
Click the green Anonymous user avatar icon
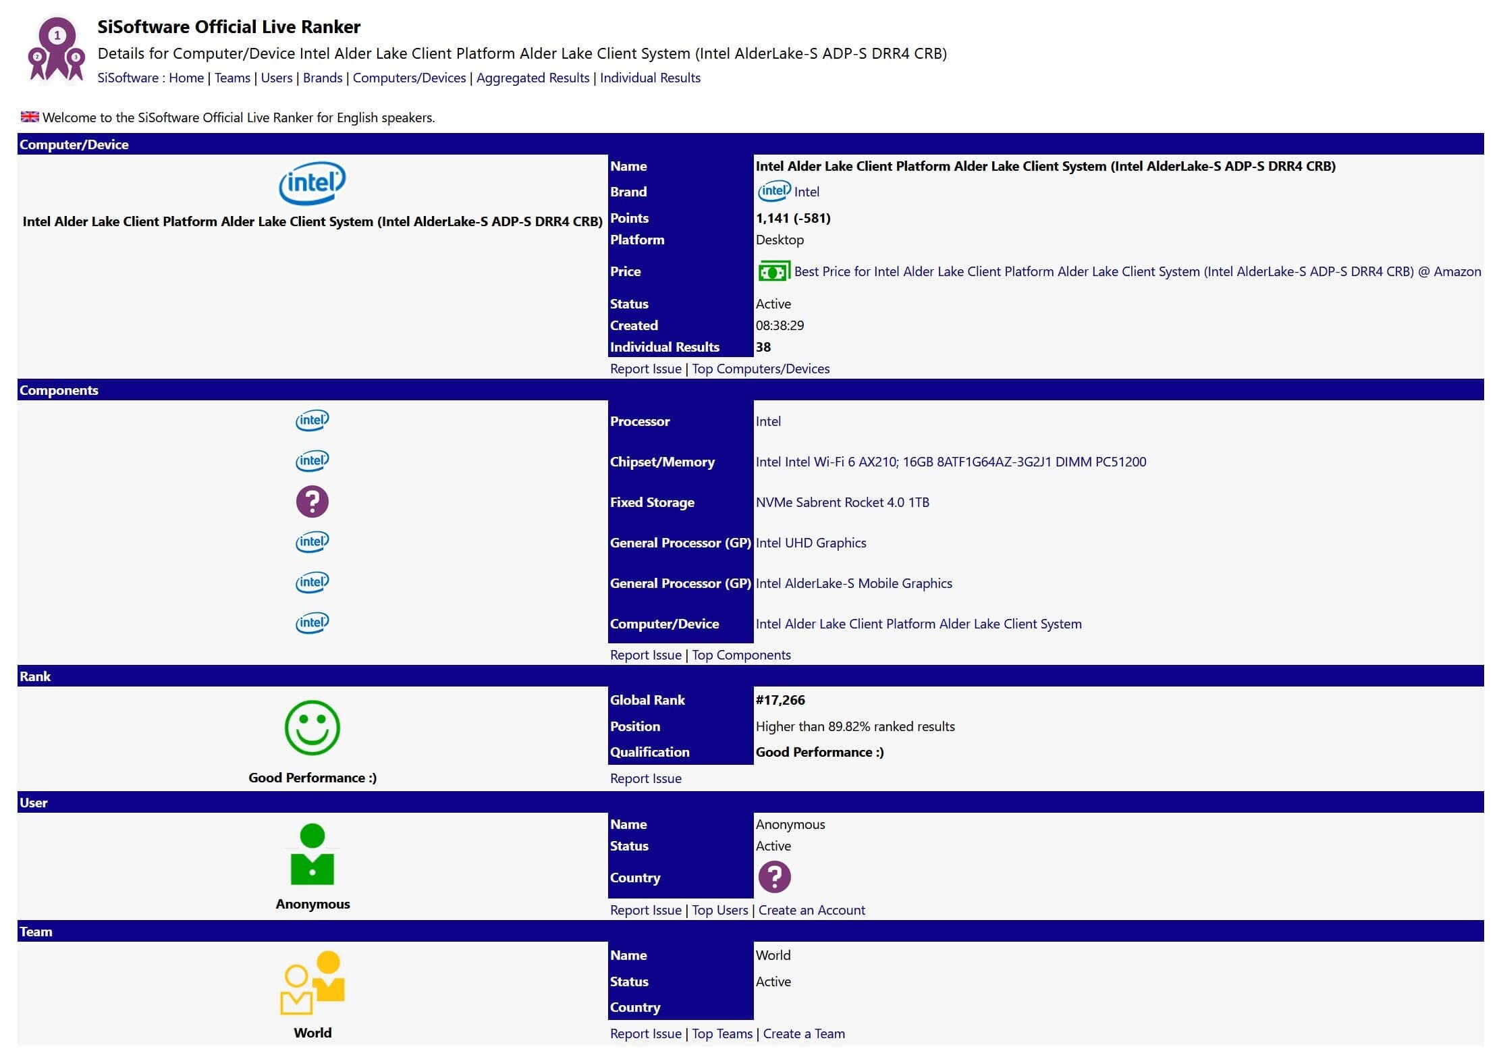[312, 855]
